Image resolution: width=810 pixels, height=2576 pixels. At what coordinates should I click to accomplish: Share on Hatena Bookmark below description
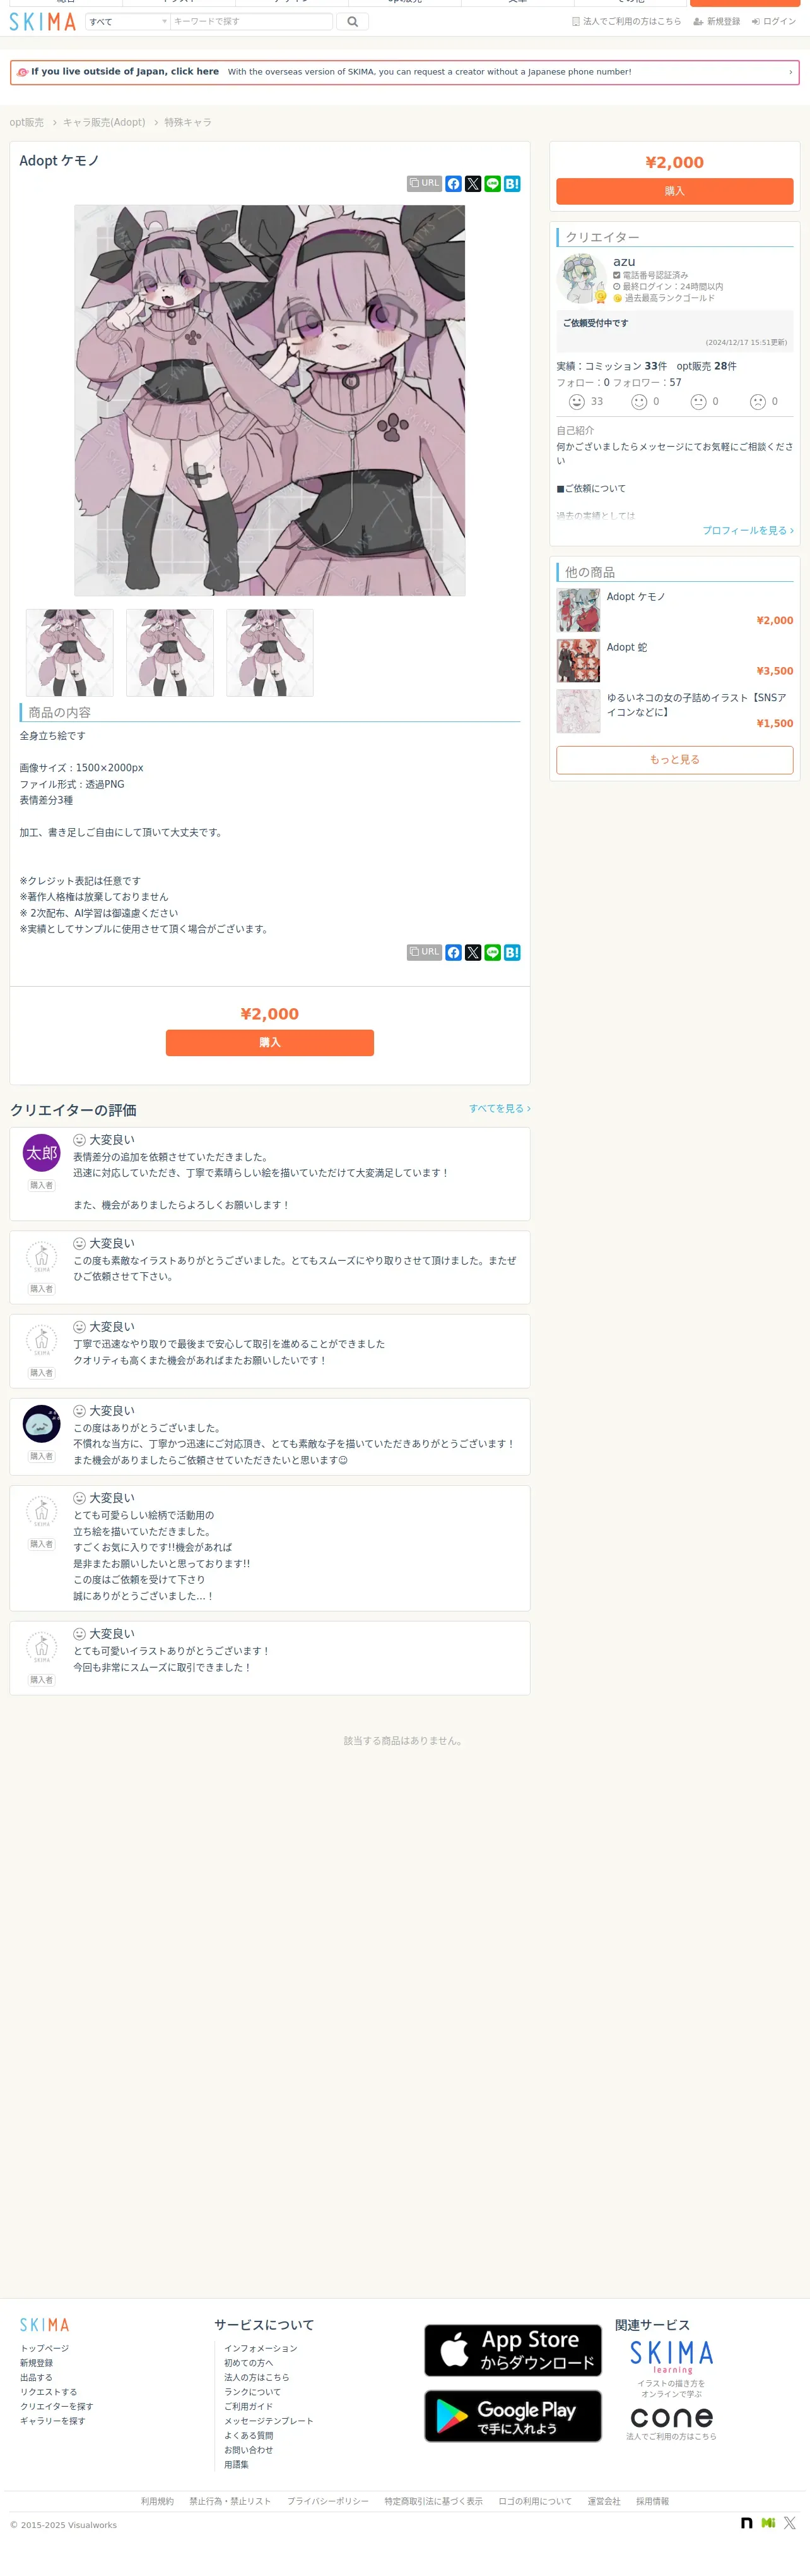(512, 953)
